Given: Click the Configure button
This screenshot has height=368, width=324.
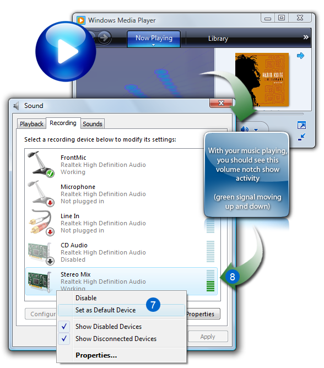Looking at the screenshot, I should 41,314.
